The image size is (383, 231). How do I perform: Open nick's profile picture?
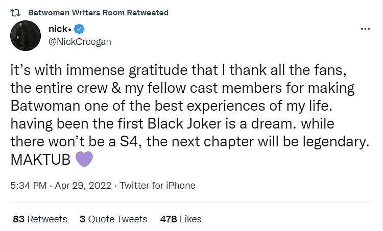(x=22, y=35)
